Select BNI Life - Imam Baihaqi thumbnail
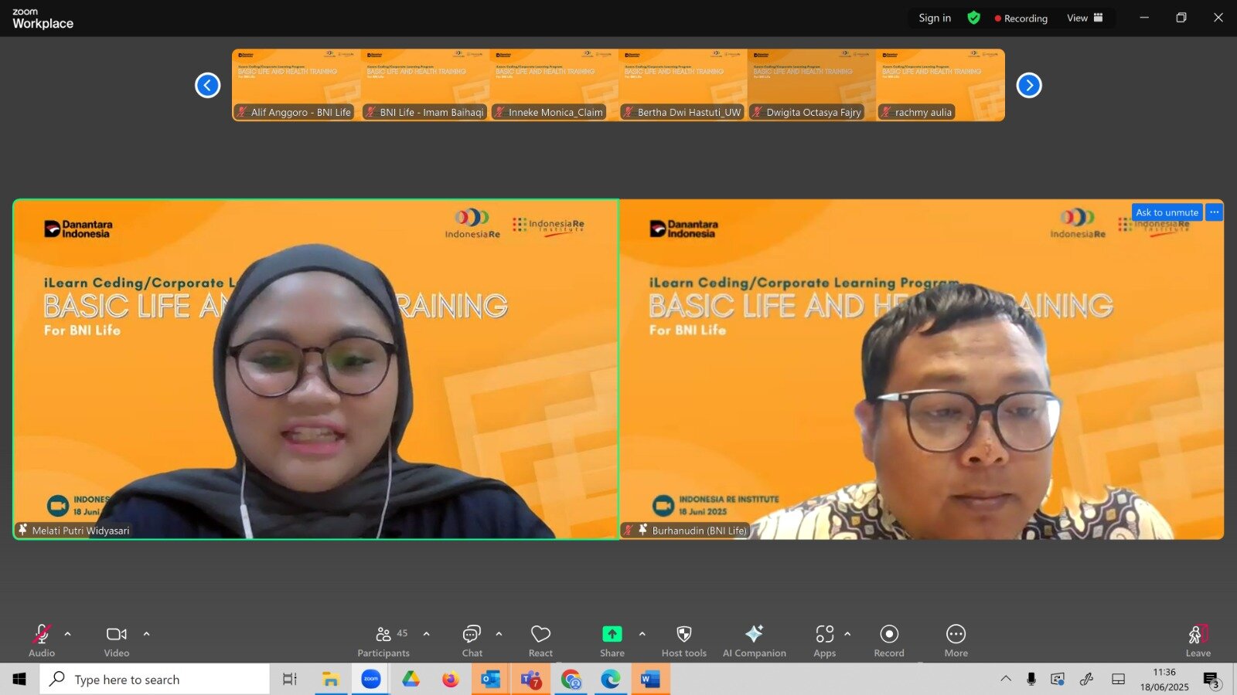 [425, 85]
